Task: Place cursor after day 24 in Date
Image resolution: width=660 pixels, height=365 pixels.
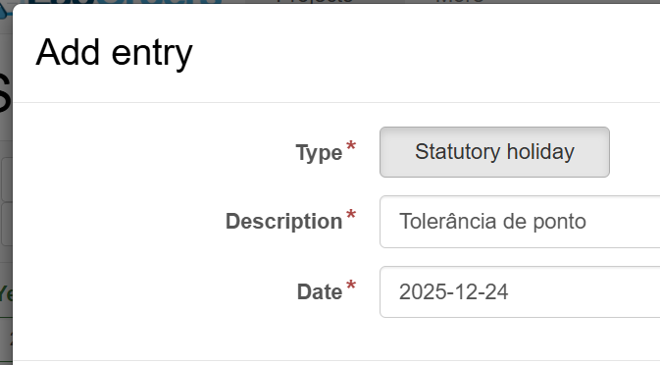Action: coord(508,291)
